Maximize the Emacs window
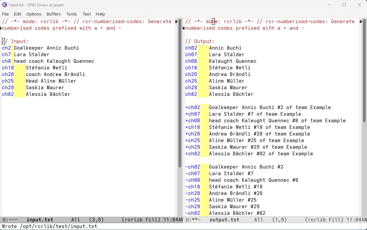The height and width of the screenshot is (230, 367). (344, 5)
